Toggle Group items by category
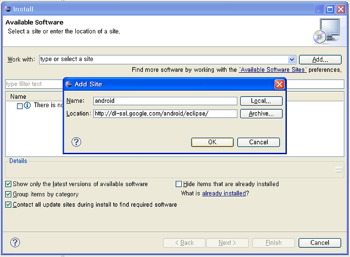This screenshot has height=257, width=350. click(x=8, y=194)
